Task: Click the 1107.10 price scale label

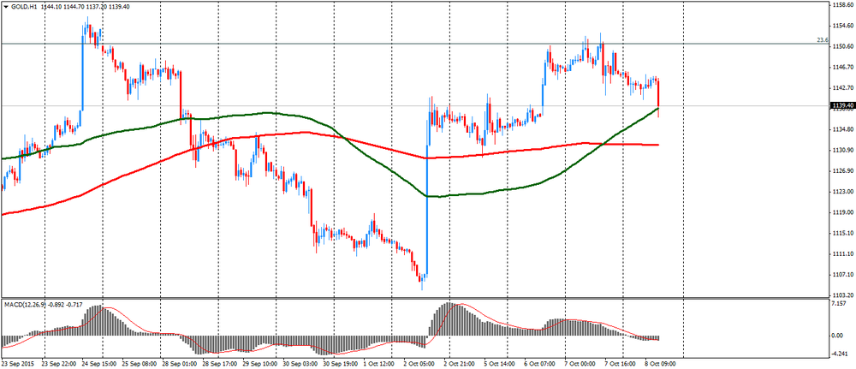Action: (x=841, y=275)
